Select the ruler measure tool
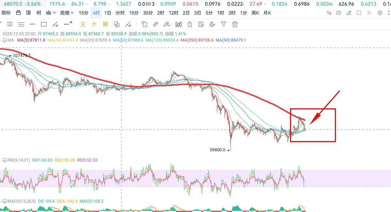This screenshot has height=212, width=391. coord(156,24)
